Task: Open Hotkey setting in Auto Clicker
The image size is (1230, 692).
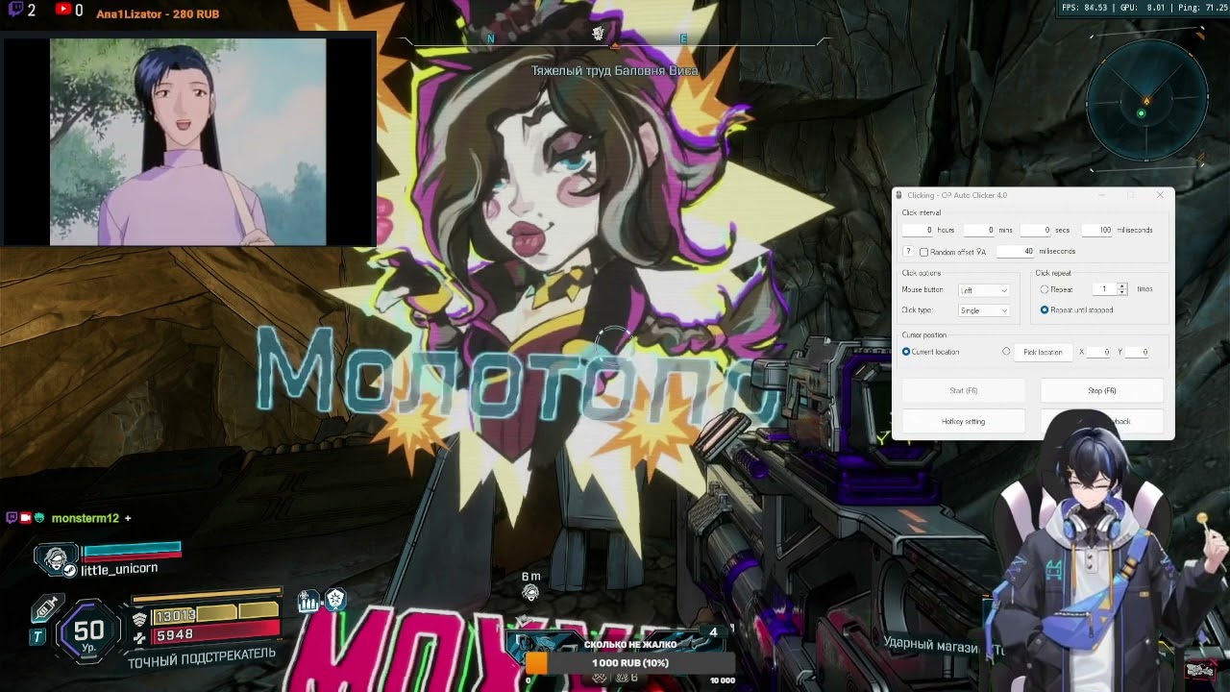Action: (x=963, y=421)
